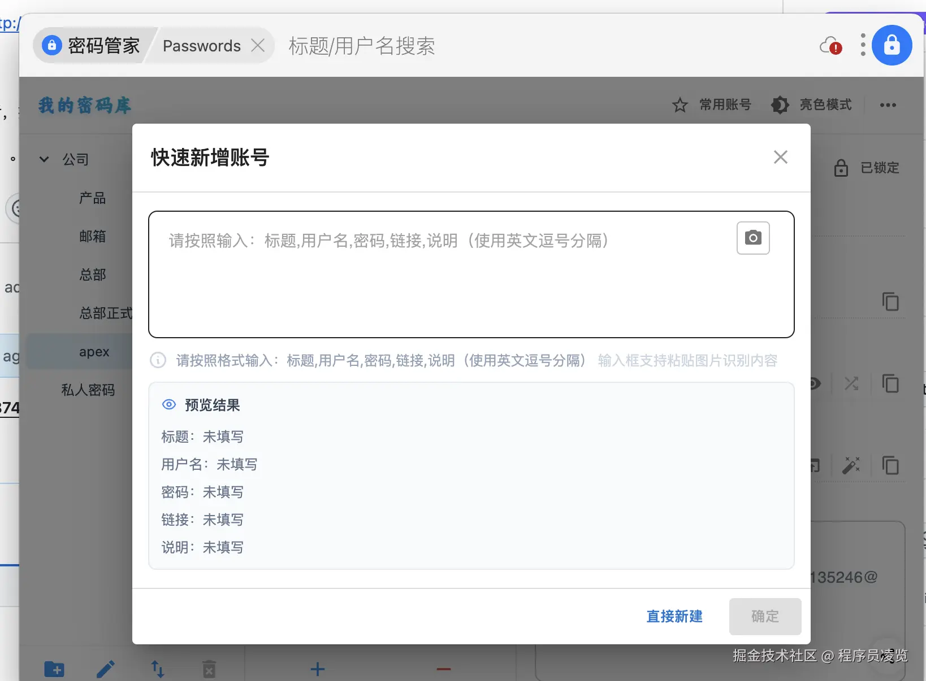Toggle password visibility with the eye icon
The height and width of the screenshot is (681, 926).
pos(814,383)
